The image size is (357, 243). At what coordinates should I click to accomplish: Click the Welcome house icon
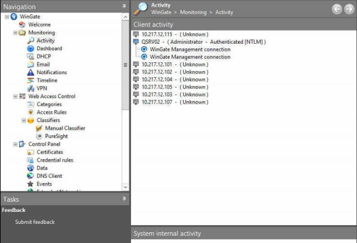[22, 25]
